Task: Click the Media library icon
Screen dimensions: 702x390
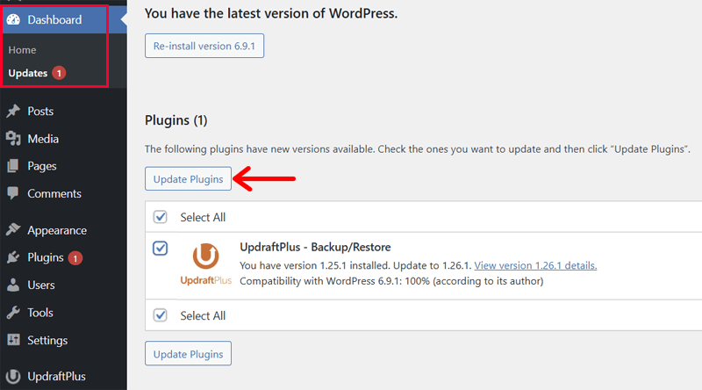Action: [13, 139]
